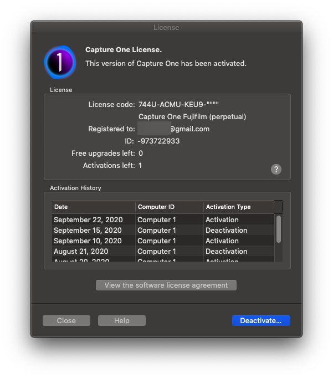333x378 pixels.
Task: Select the September 15, 2020 row date
Action: coord(88,231)
